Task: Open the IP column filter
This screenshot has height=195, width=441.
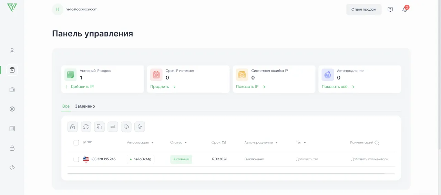Action: pyautogui.click(x=90, y=143)
